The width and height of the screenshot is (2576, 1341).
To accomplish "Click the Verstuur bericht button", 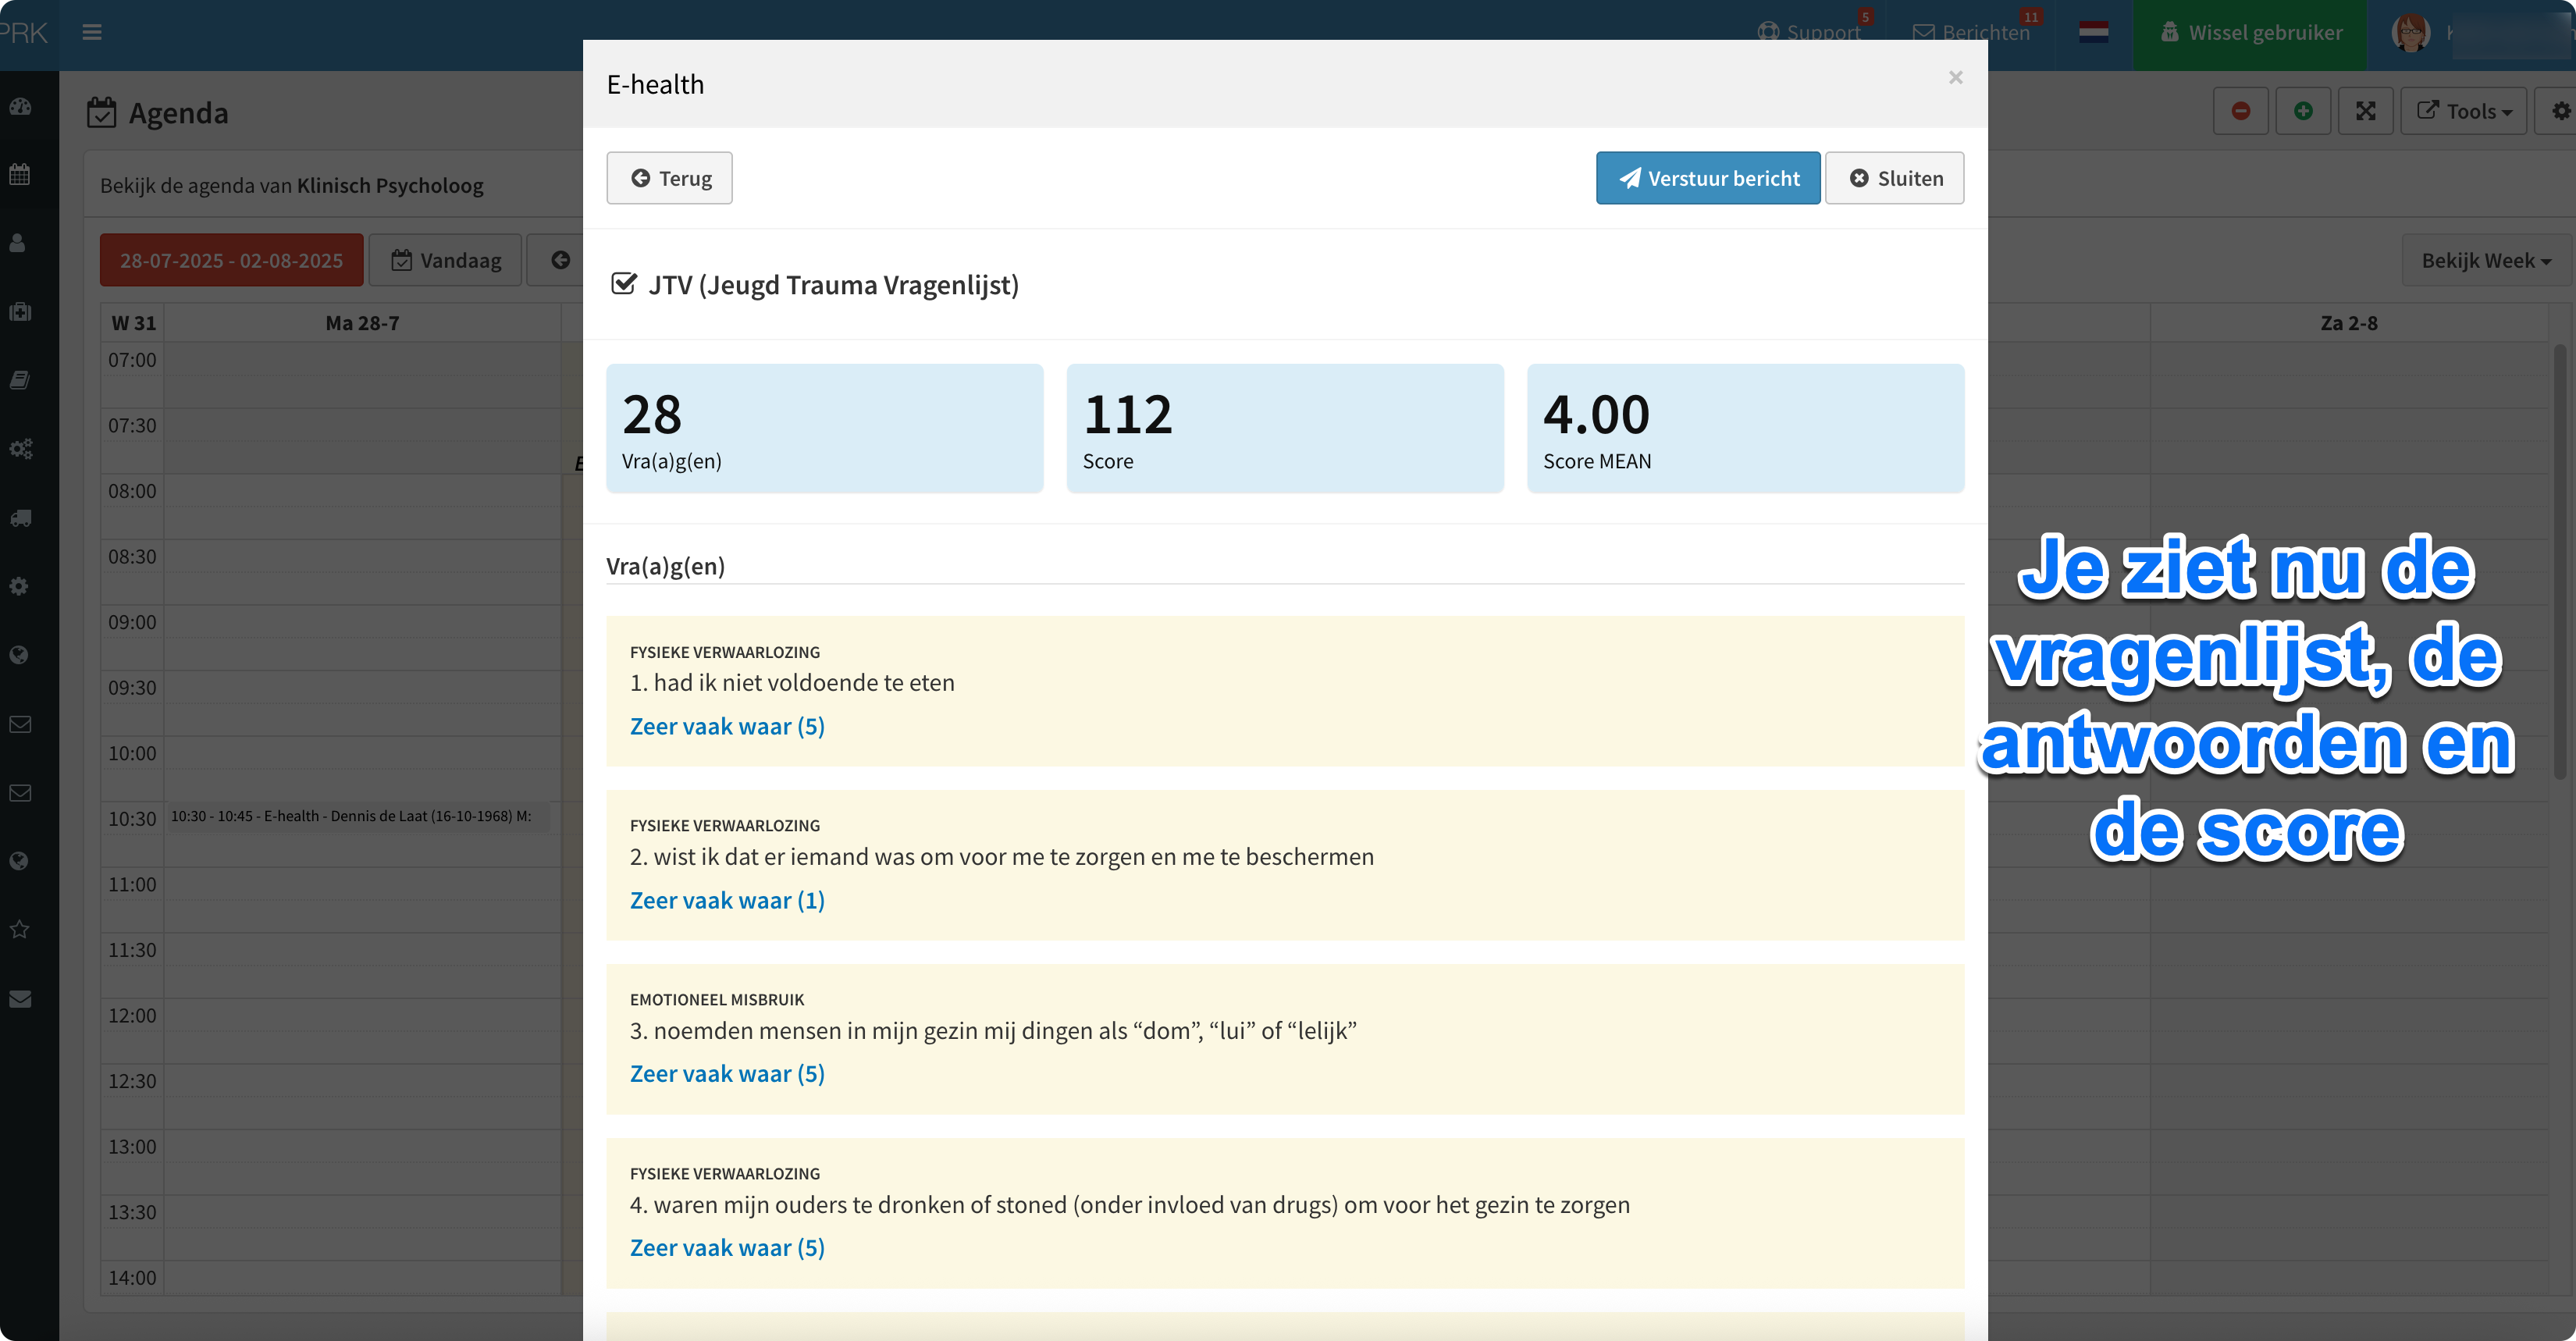I will (x=1708, y=178).
